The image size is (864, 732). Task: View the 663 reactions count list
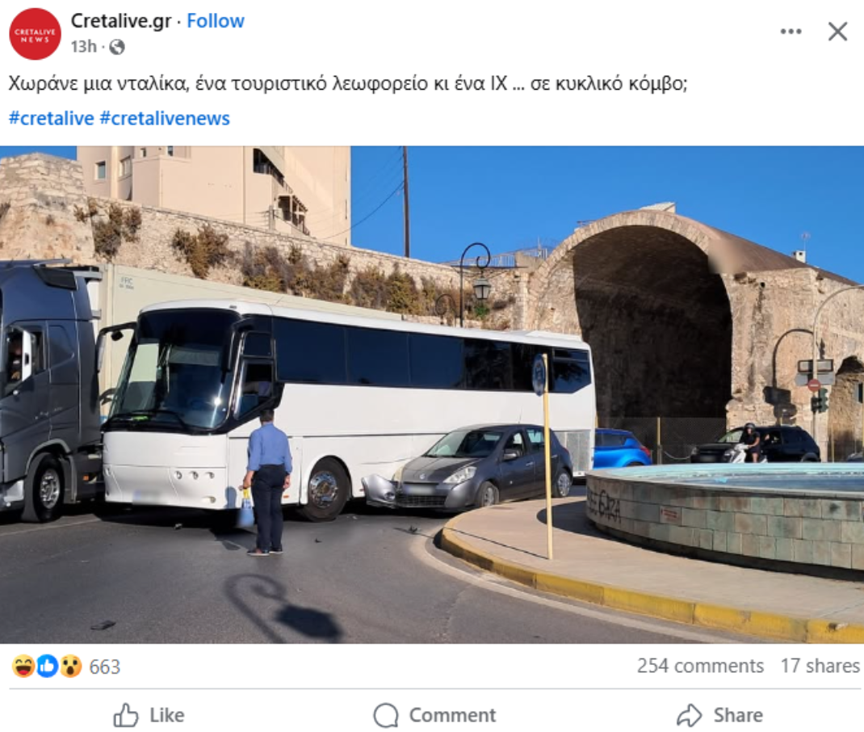[105, 667]
